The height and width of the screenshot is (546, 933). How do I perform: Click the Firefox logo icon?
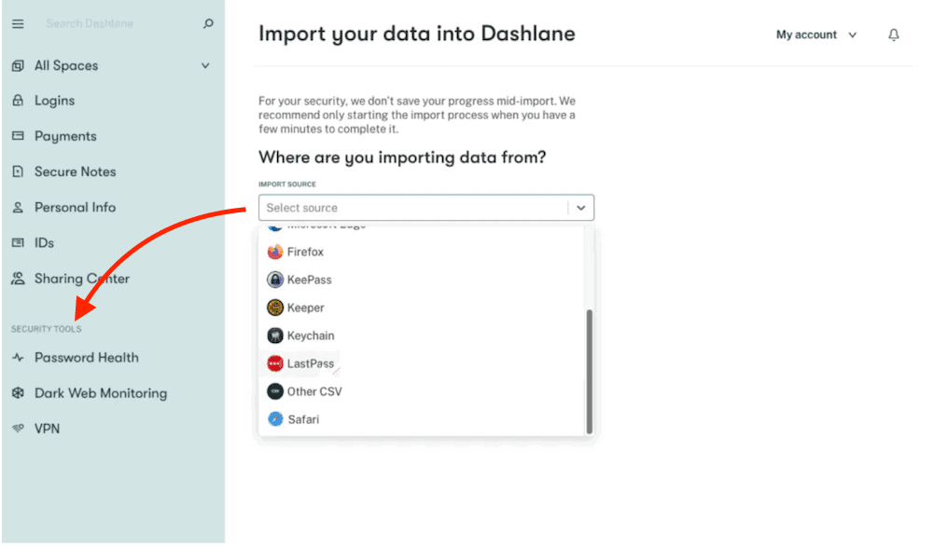click(x=275, y=252)
